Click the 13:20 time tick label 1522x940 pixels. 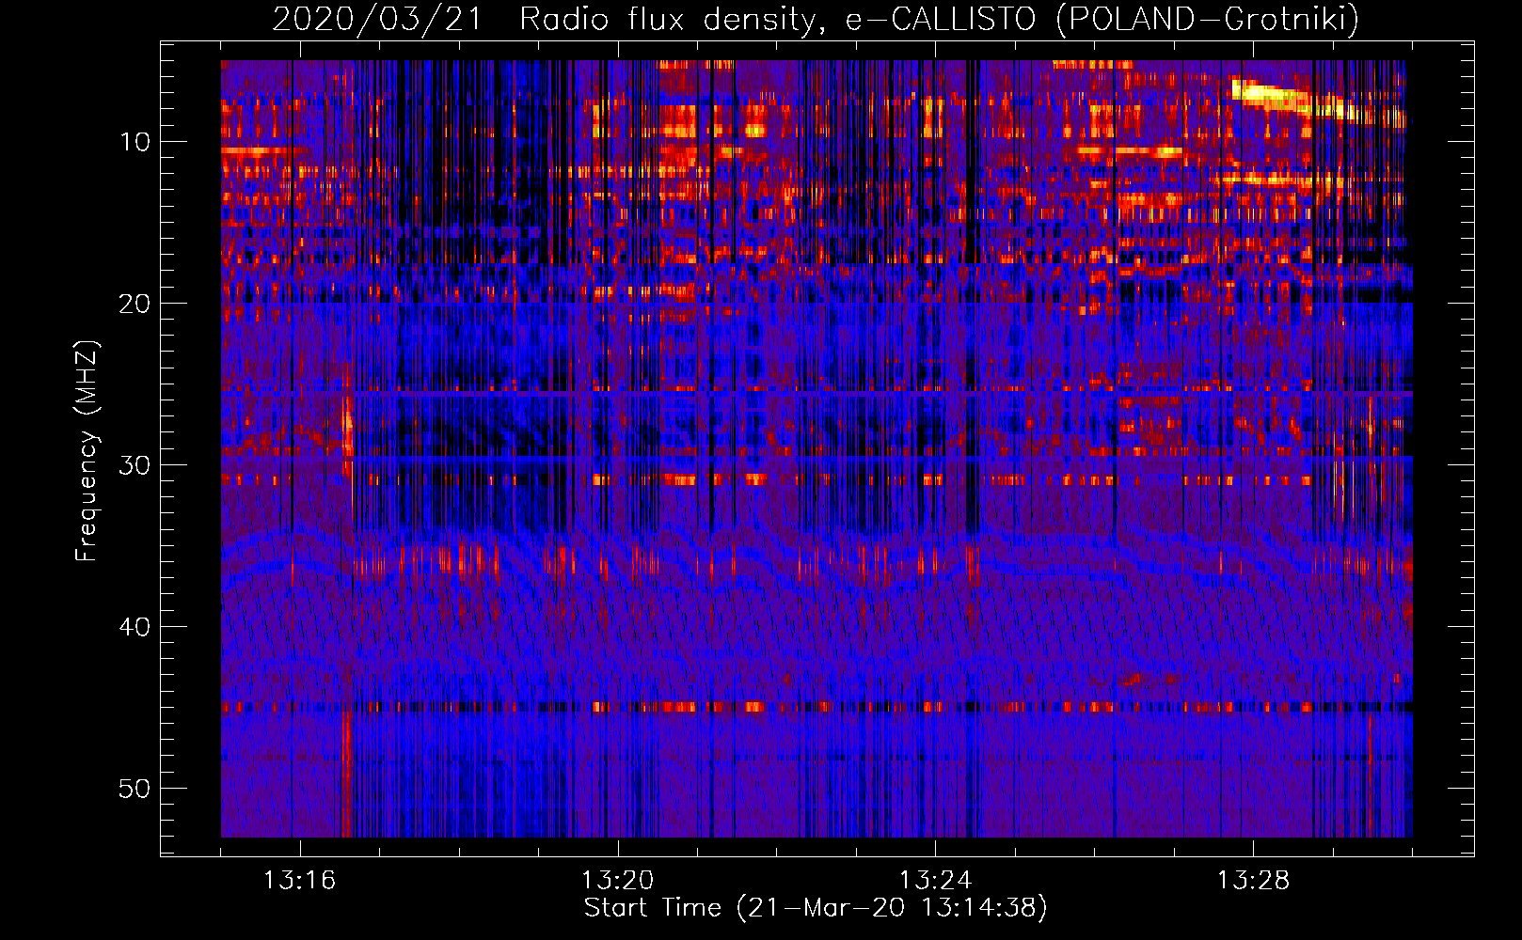pyautogui.click(x=617, y=880)
